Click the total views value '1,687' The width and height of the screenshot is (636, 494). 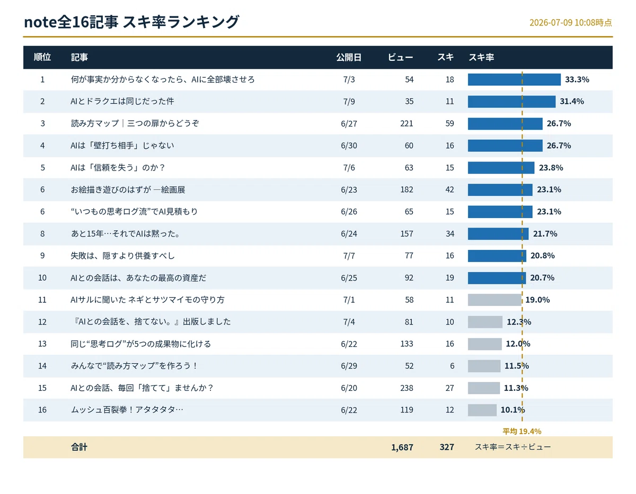tap(402, 447)
